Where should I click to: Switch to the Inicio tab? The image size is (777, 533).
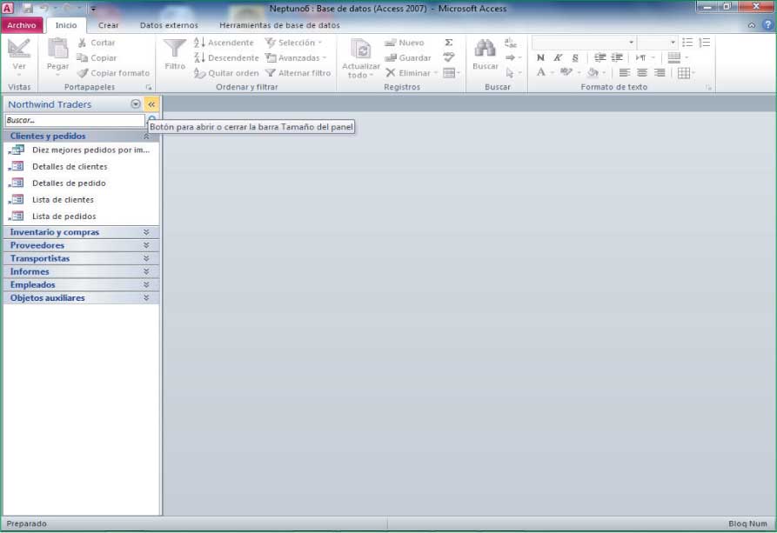coord(66,25)
